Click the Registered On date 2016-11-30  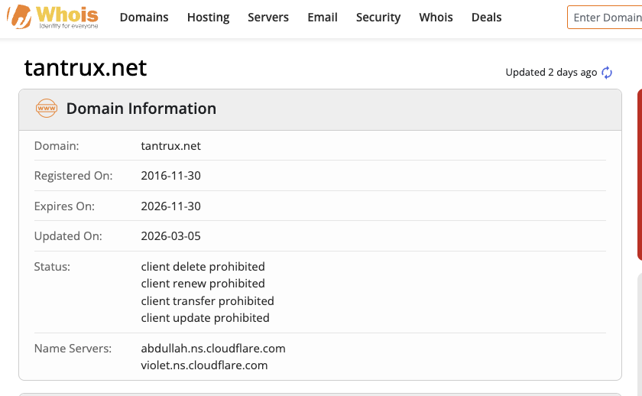[171, 176]
